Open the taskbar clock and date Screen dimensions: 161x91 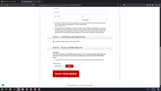pos(154,89)
